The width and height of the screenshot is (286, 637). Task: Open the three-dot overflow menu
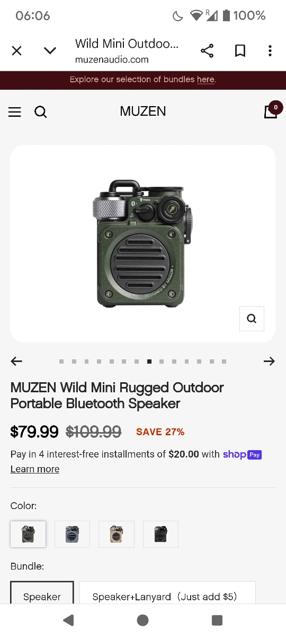pos(270,51)
